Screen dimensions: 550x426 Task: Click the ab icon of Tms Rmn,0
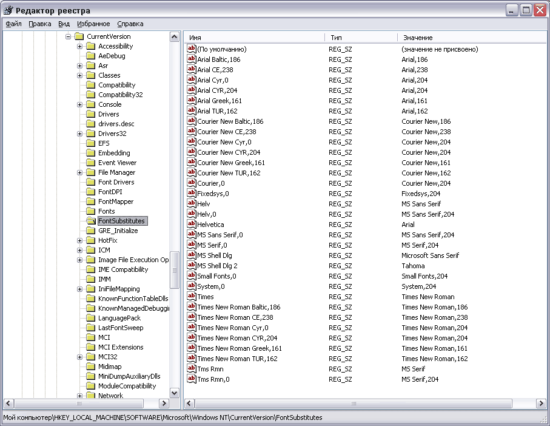191,379
